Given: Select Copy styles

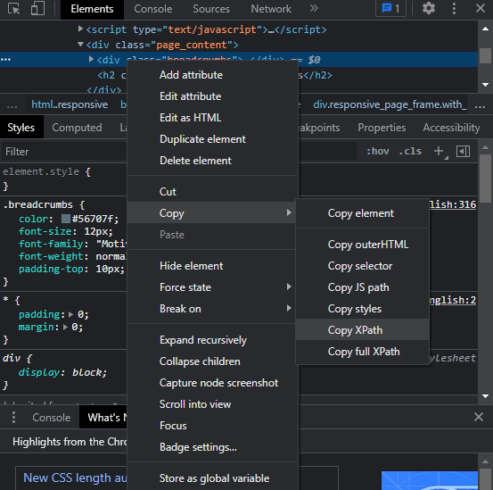Looking at the screenshot, I should click(x=362, y=309).
